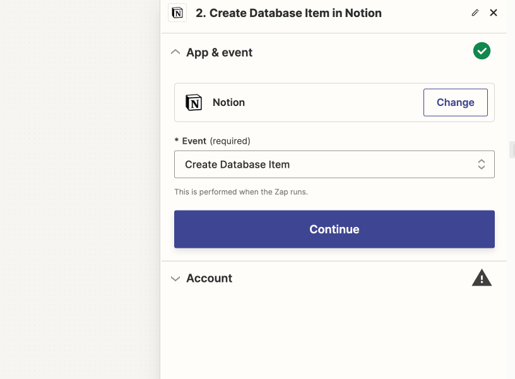Open the Event dropdown showing Create Database Item
The height and width of the screenshot is (379, 515).
tap(334, 165)
